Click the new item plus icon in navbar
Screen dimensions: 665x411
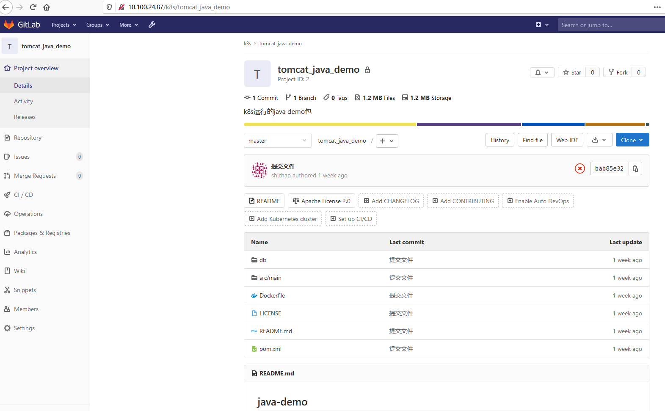click(538, 25)
